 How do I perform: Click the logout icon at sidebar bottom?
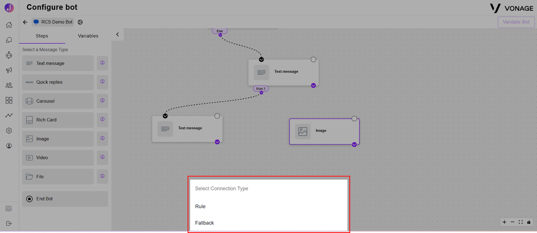click(x=9, y=224)
